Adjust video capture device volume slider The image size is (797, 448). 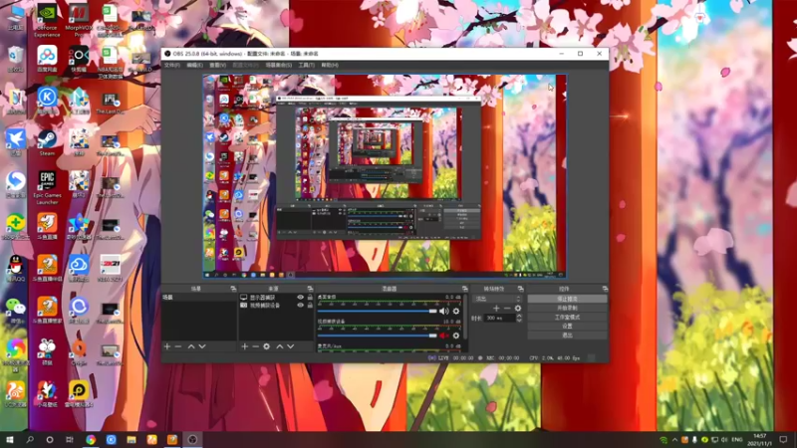pos(377,336)
